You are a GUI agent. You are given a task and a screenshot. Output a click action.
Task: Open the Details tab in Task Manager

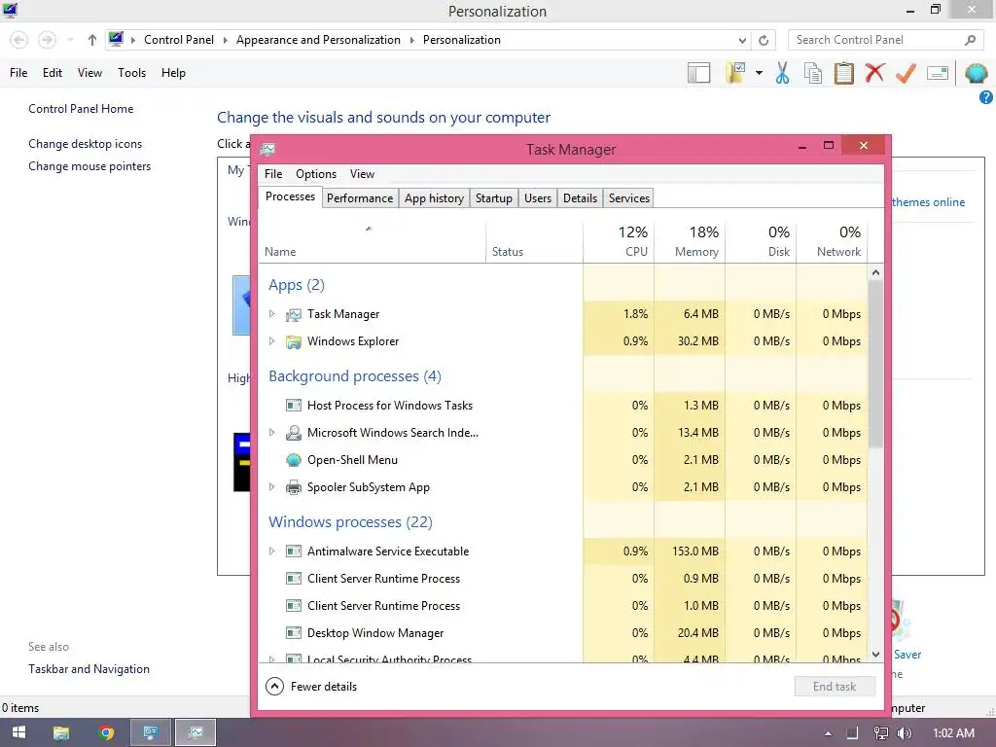[580, 198]
